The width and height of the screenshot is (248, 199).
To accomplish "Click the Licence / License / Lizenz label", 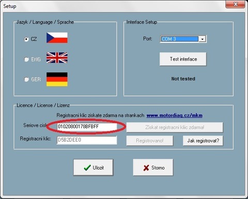I will [43, 105].
